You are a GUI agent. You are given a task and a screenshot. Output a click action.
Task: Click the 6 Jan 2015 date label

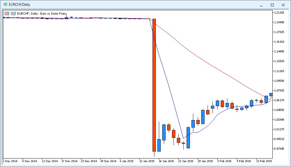pos(127,161)
